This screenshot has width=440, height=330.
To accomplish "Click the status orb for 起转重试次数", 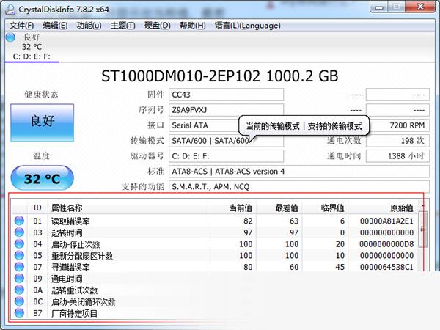I will pyautogui.click(x=19, y=290).
